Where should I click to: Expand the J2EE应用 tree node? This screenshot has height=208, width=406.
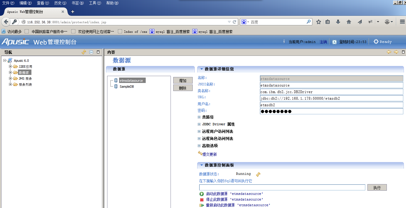(10, 66)
